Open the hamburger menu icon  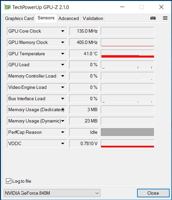click(x=165, y=18)
